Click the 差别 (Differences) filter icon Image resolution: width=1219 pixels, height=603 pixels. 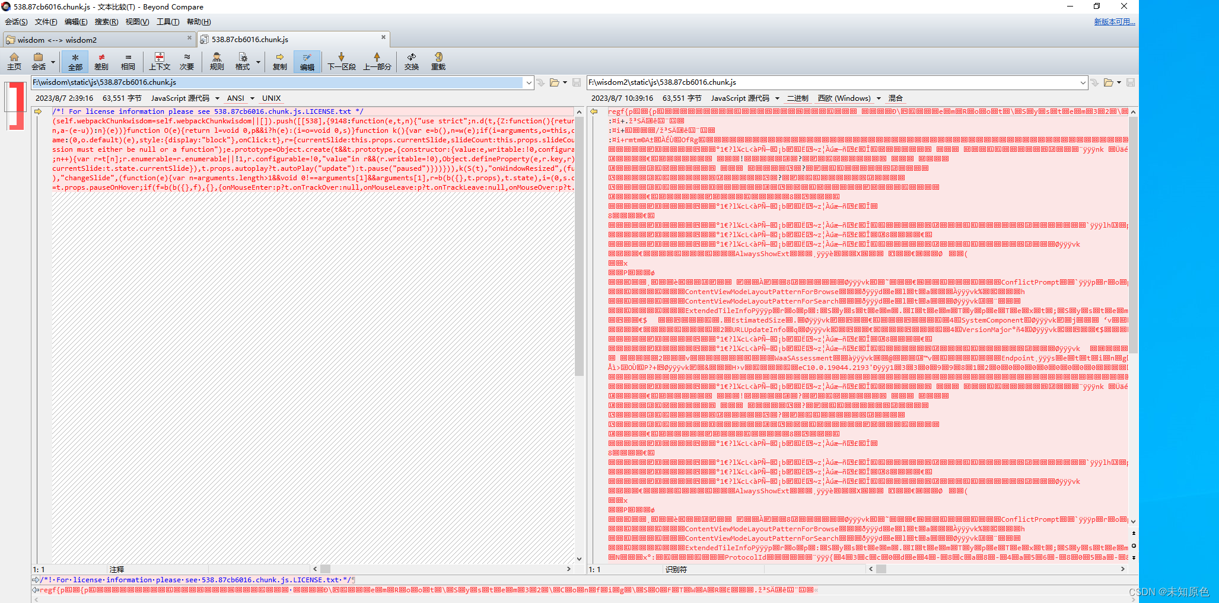pos(101,61)
